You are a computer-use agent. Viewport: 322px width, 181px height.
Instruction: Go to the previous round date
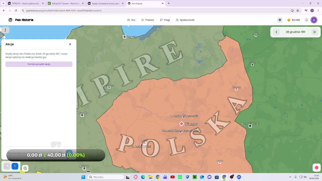pyautogui.click(x=276, y=32)
